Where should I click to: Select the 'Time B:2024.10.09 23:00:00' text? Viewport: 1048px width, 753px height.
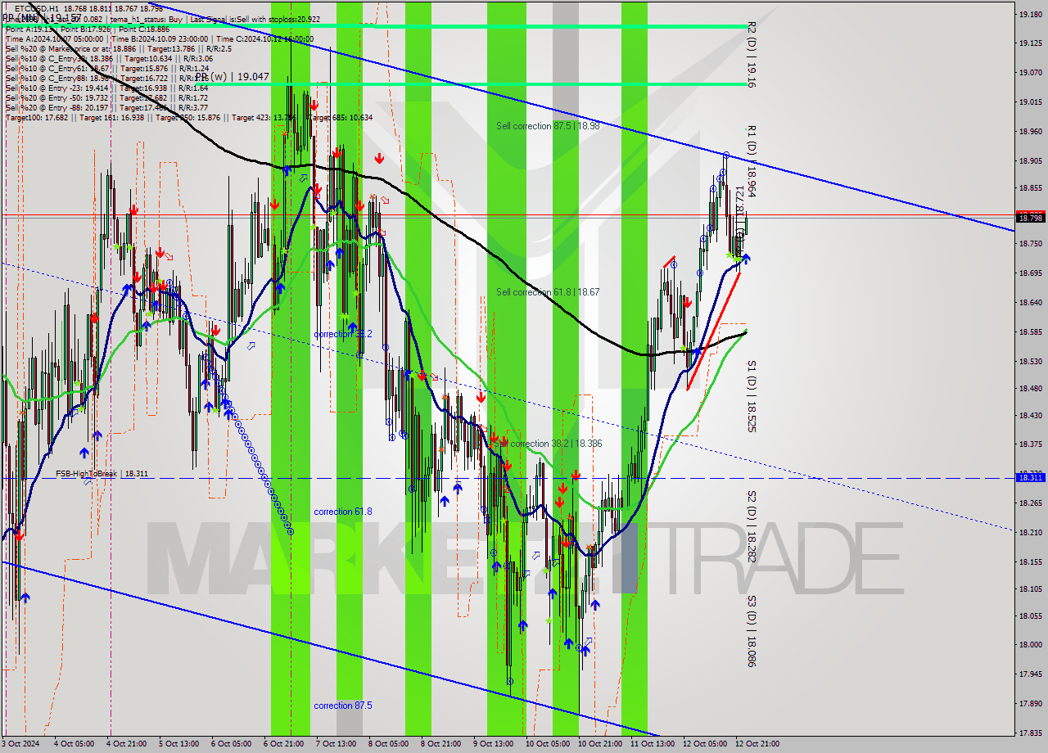[160, 38]
